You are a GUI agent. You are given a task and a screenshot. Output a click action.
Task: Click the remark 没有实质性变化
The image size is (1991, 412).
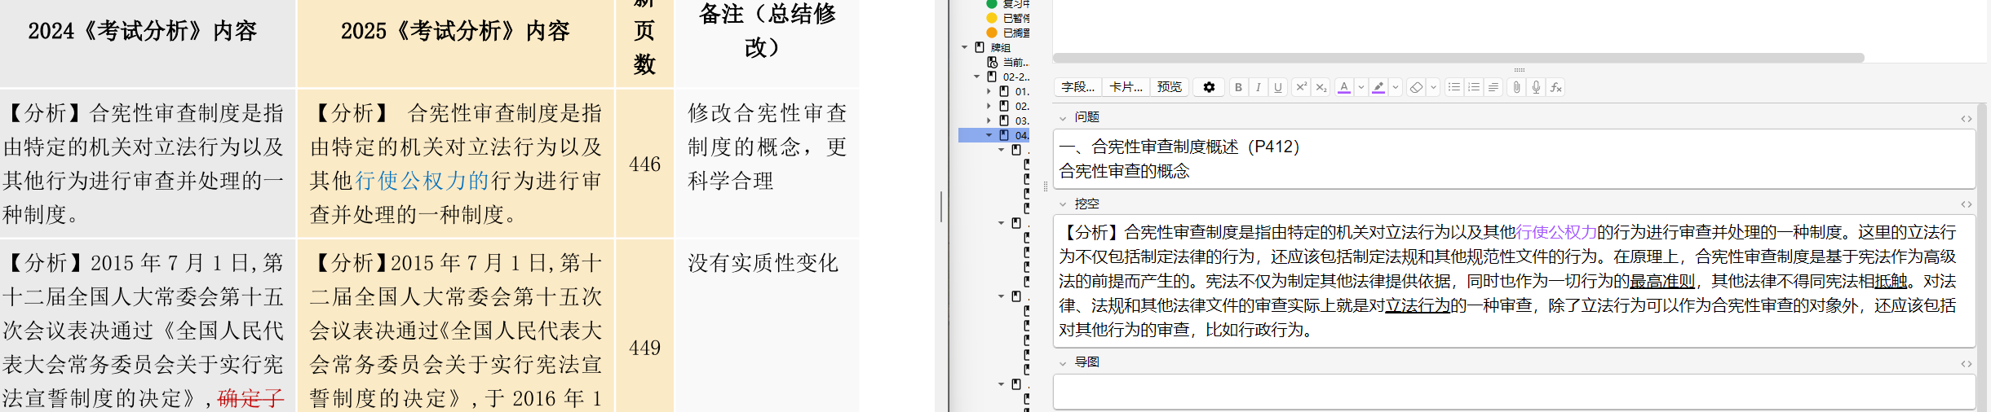point(763,263)
